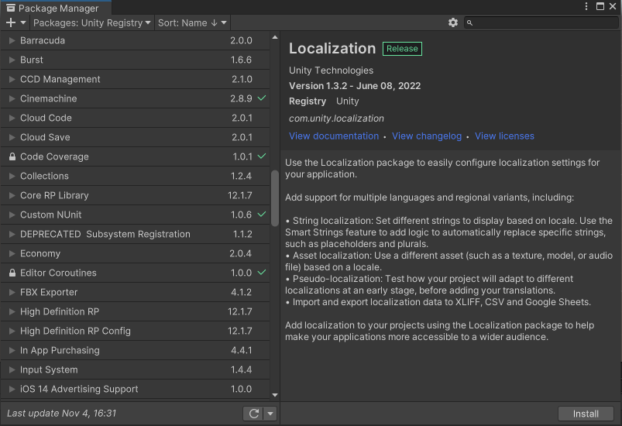Expand the Custom NUnit package versions
The image size is (622, 426).
(12, 215)
